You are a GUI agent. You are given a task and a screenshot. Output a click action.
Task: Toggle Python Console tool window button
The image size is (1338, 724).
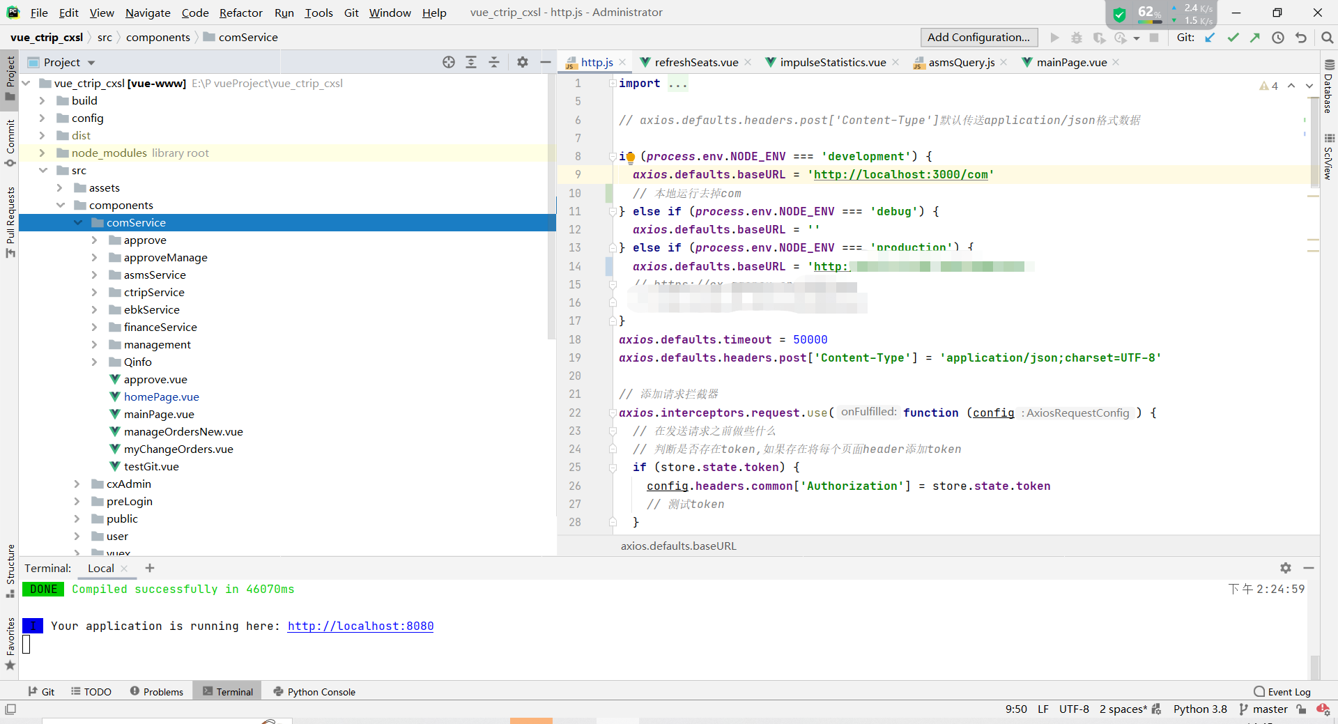(x=314, y=691)
